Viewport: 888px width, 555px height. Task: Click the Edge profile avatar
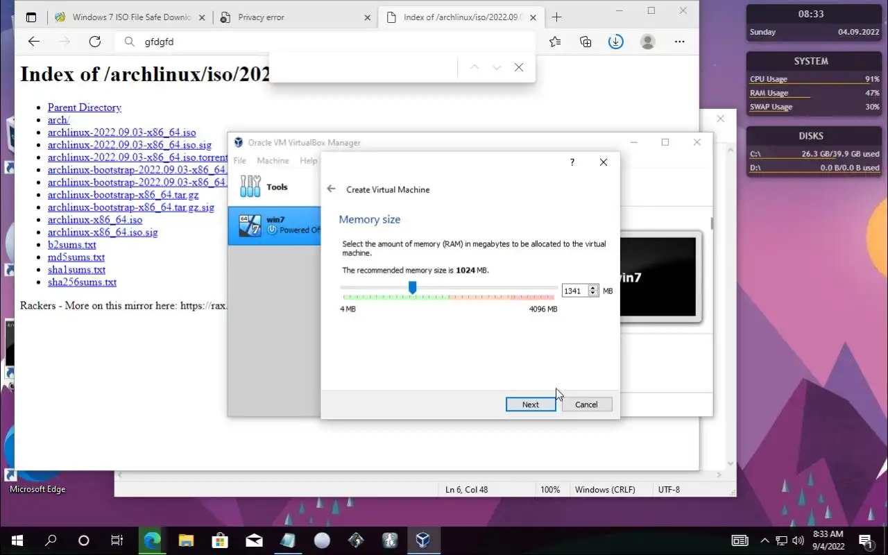pyautogui.click(x=648, y=42)
